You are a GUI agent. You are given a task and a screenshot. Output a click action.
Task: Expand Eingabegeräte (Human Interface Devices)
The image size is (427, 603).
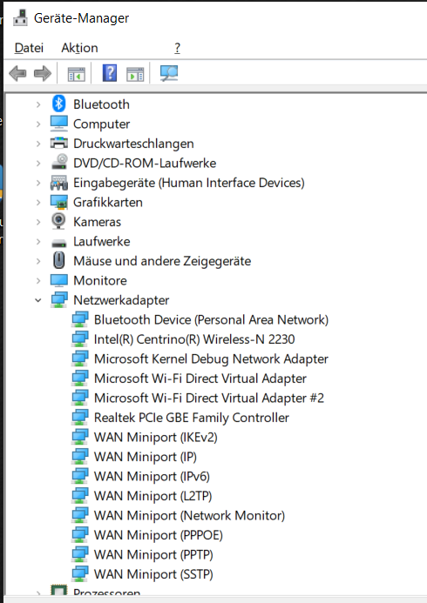point(38,183)
